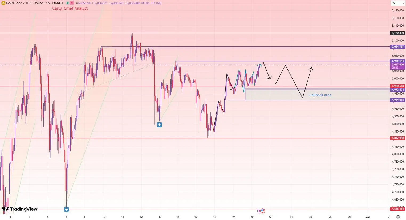Click the 5,160.000 price axis tick
406x220 pixels.
(x=397, y=18)
